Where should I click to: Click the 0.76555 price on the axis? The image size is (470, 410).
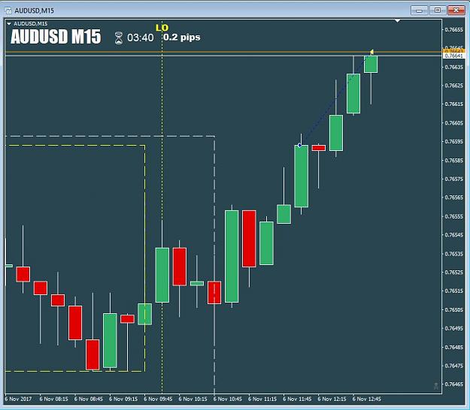click(453, 216)
